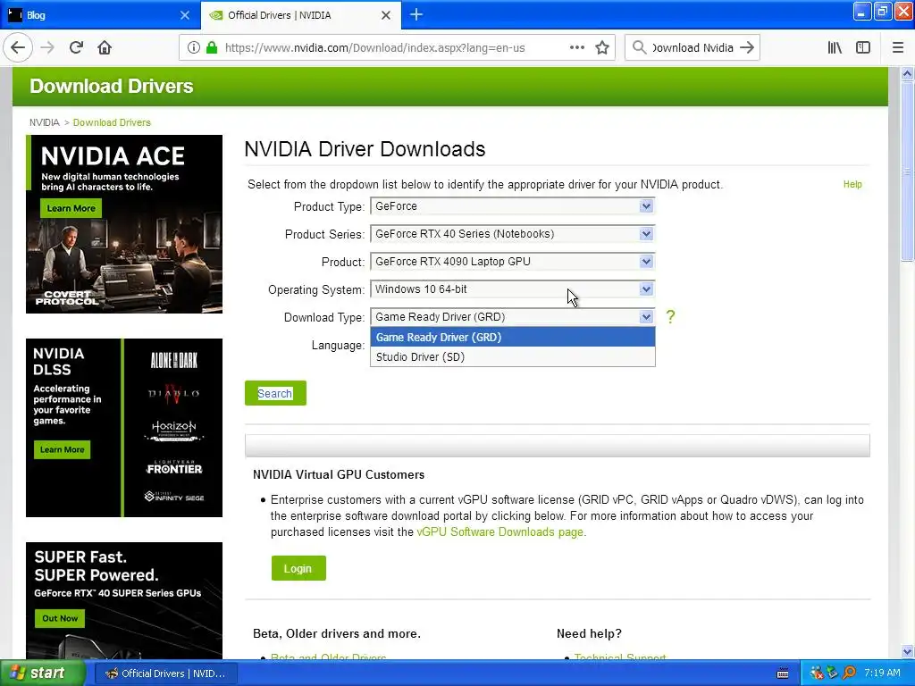Click Learn More on NVIDIA ACE ad
Viewport: 915px width, 686px height.
(x=71, y=208)
